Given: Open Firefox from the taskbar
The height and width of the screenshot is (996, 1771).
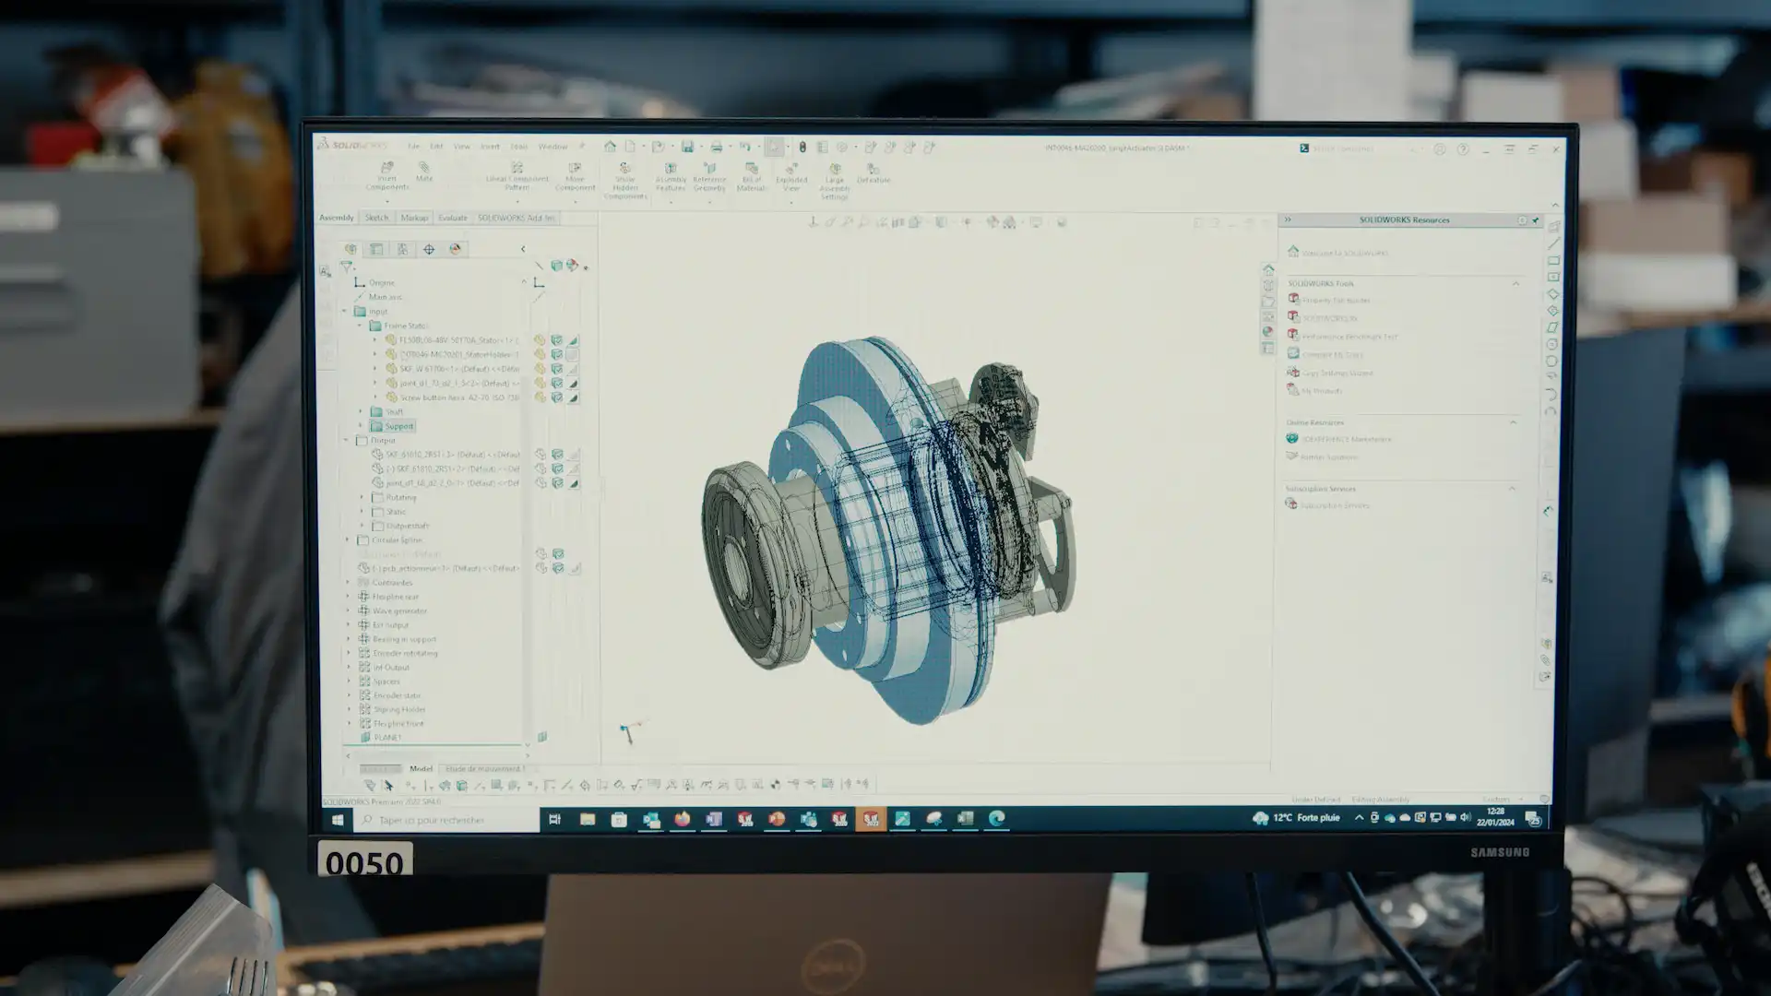Looking at the screenshot, I should (682, 819).
